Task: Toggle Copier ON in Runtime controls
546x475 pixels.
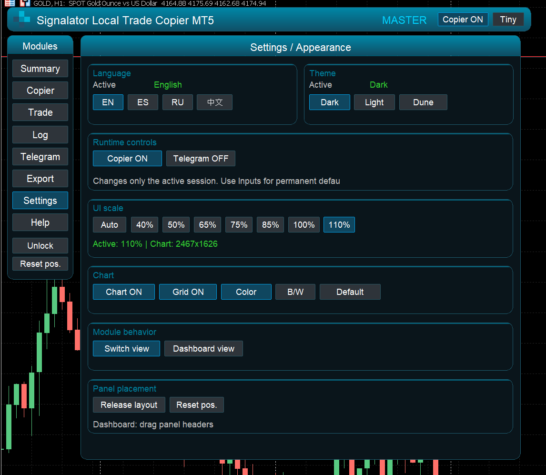Action: [127, 159]
